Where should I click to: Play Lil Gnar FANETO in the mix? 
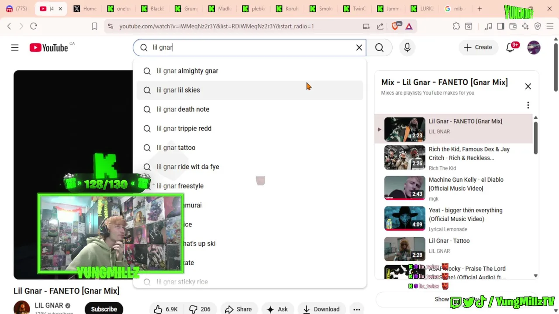[454, 129]
